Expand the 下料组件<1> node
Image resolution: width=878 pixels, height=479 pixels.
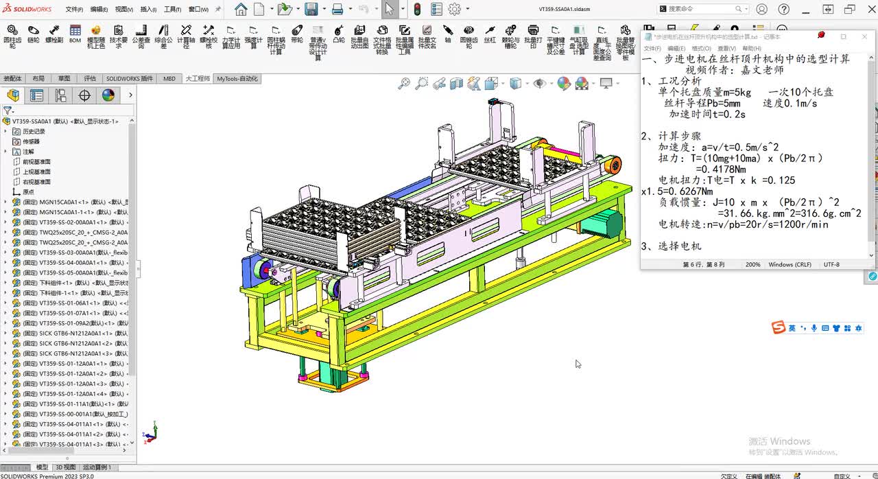coord(5,283)
